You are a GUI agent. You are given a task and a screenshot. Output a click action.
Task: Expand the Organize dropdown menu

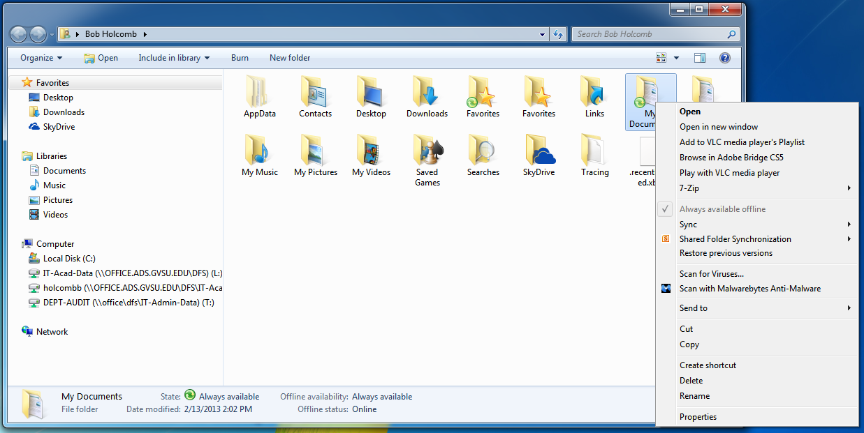[41, 58]
